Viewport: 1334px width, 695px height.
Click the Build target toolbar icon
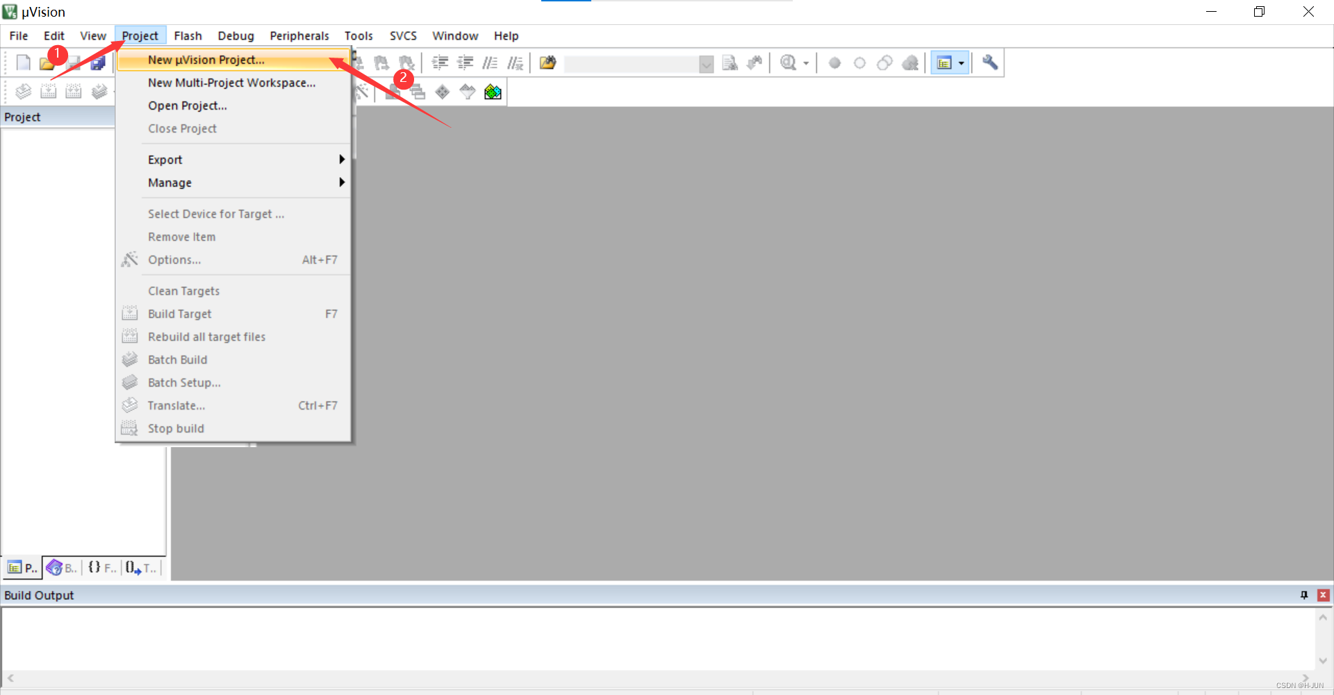click(x=49, y=92)
